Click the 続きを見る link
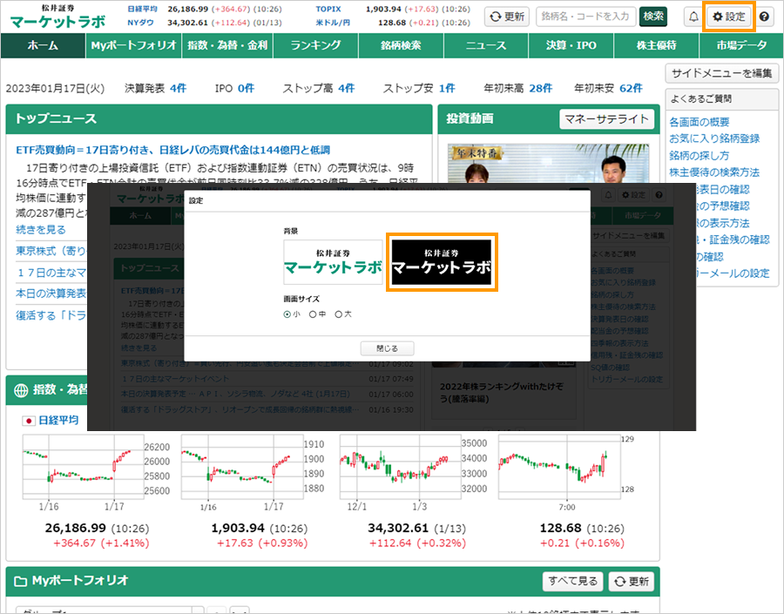This screenshot has height=614, width=784. click(40, 230)
